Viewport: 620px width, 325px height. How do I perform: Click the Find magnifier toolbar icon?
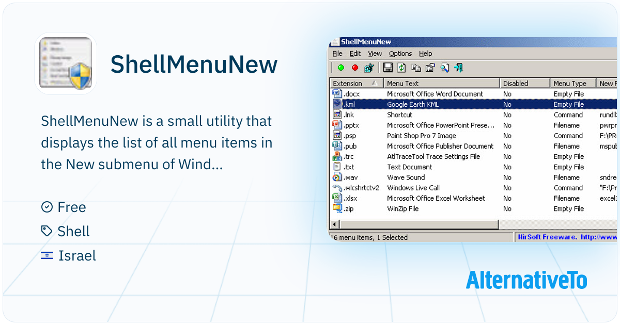click(x=444, y=68)
